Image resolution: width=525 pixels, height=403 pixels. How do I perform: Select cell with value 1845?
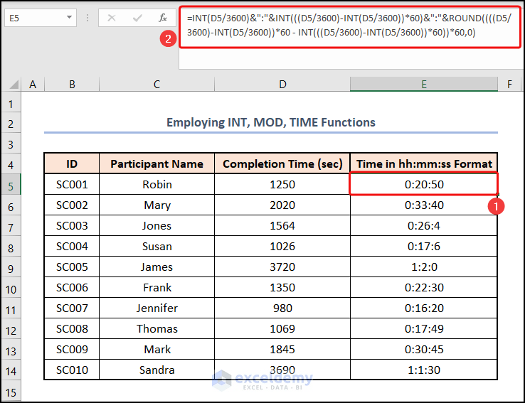click(282, 350)
